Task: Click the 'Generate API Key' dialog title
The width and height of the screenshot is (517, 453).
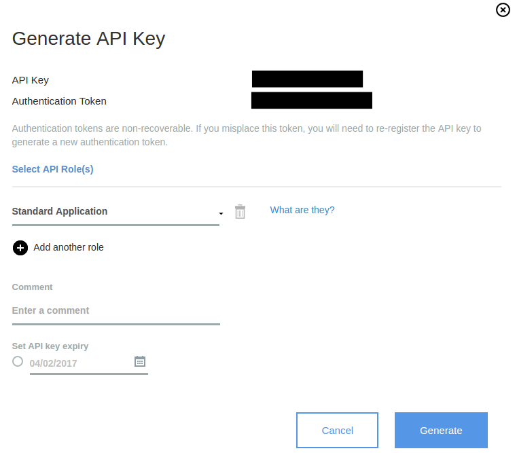Action: [88, 39]
